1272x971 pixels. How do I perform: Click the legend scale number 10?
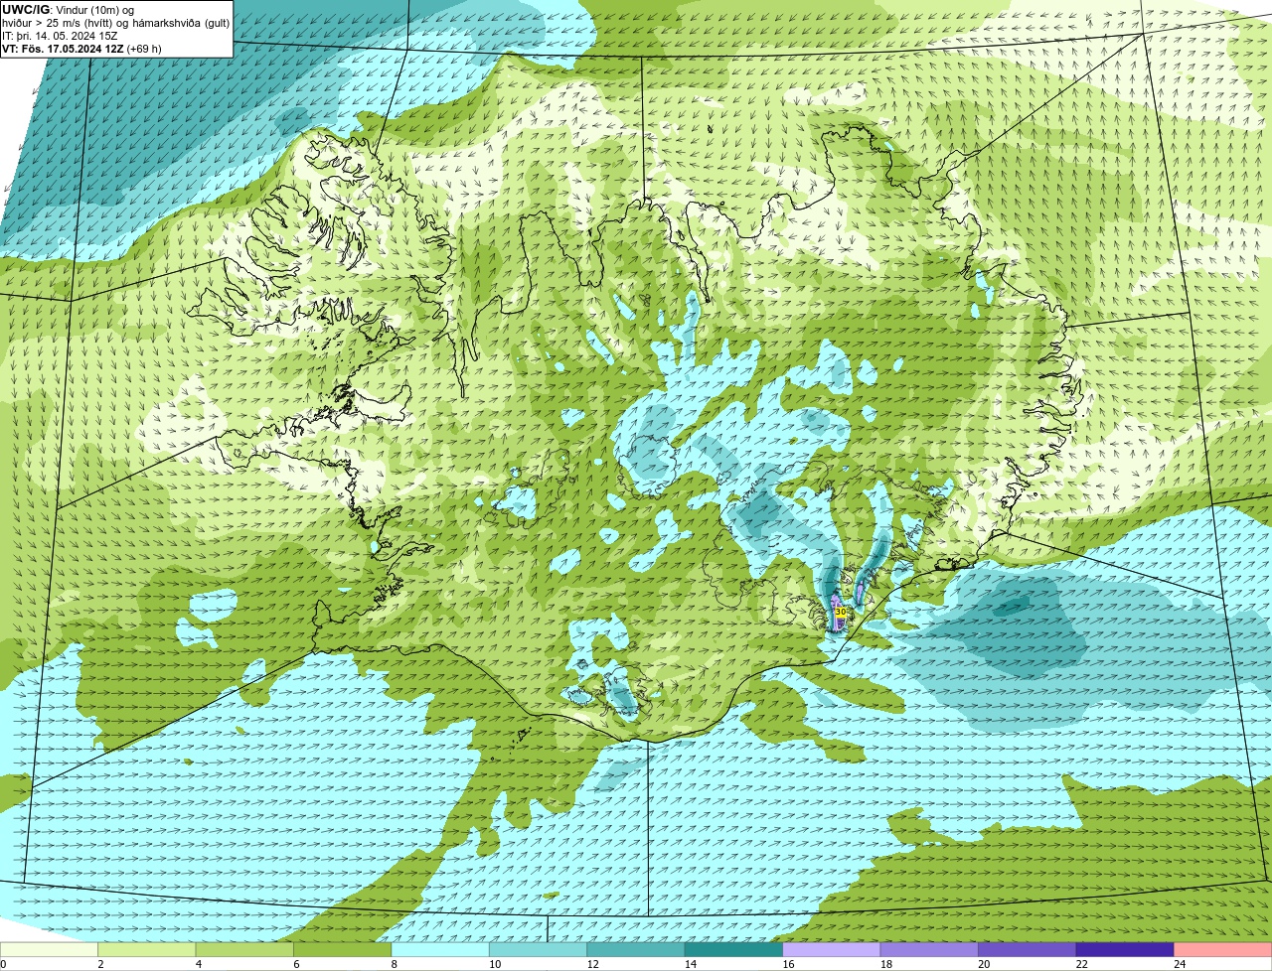pyautogui.click(x=494, y=964)
